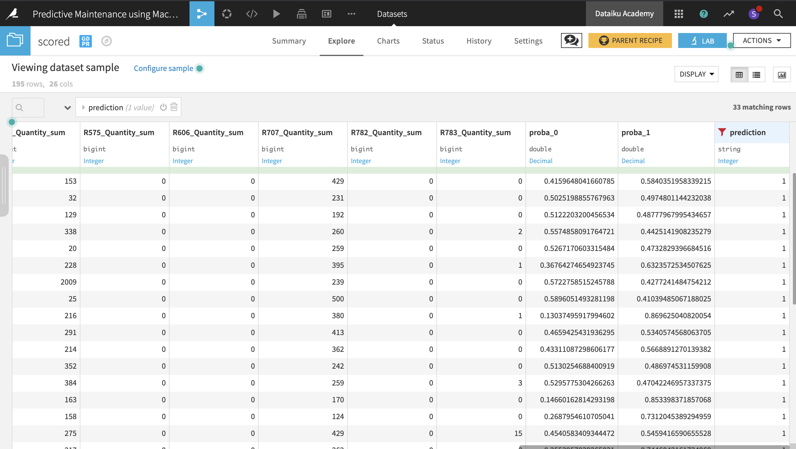The height and width of the screenshot is (449, 796).
Task: Open prediction Integer meaning dropdown
Action: pos(728,161)
